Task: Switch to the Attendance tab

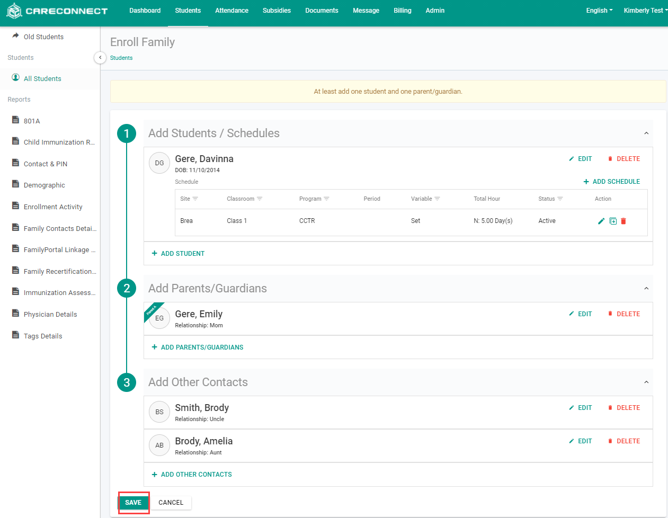Action: [x=232, y=11]
